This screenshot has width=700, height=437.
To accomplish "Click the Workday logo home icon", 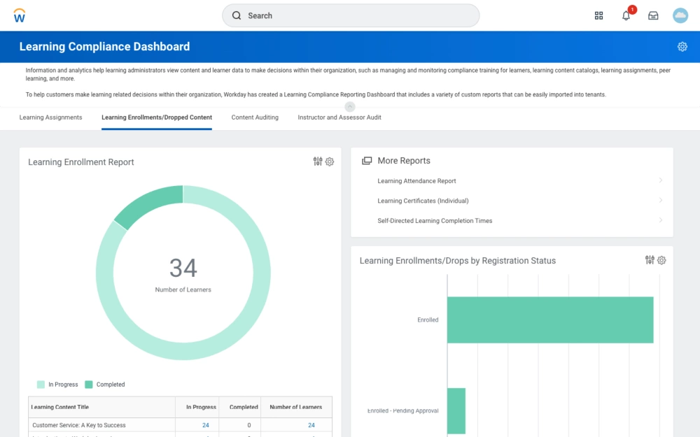I will [19, 15].
